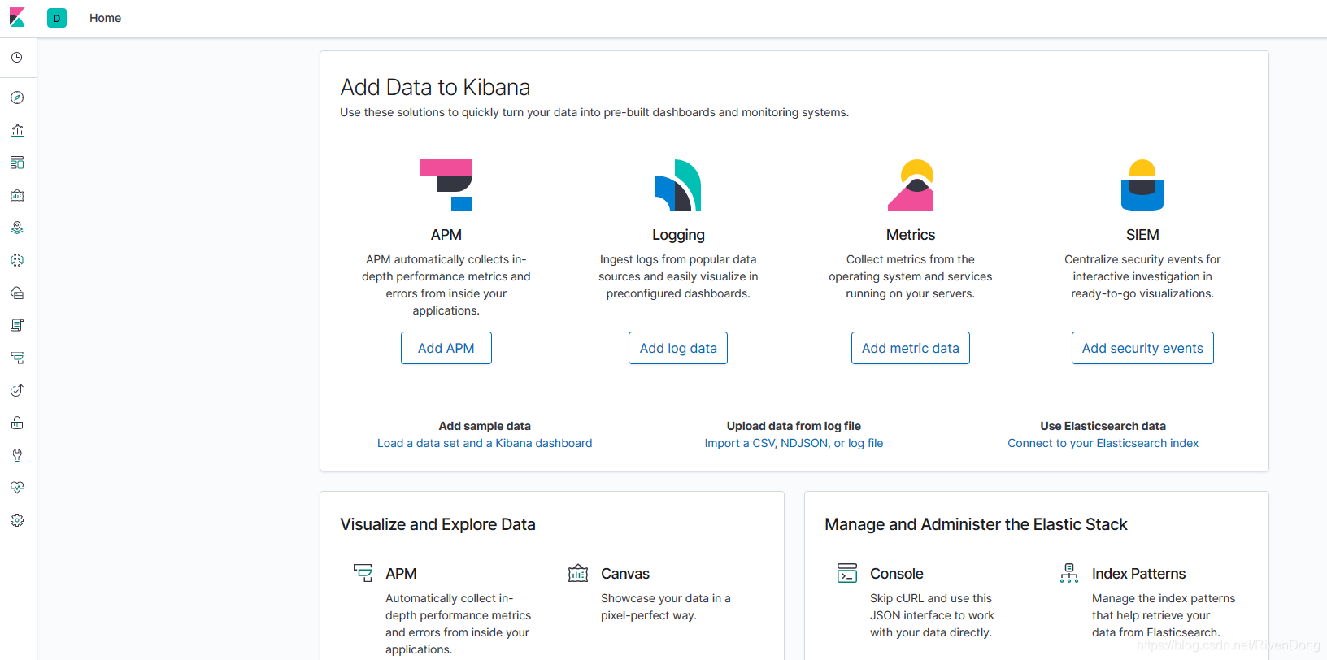This screenshot has width=1327, height=660.
Task: Click the Showcase your data description text
Action: [666, 607]
